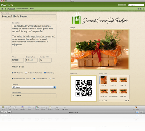Edit the Price field $29.00
The height and width of the screenshot is (131, 145).
click(18, 60)
